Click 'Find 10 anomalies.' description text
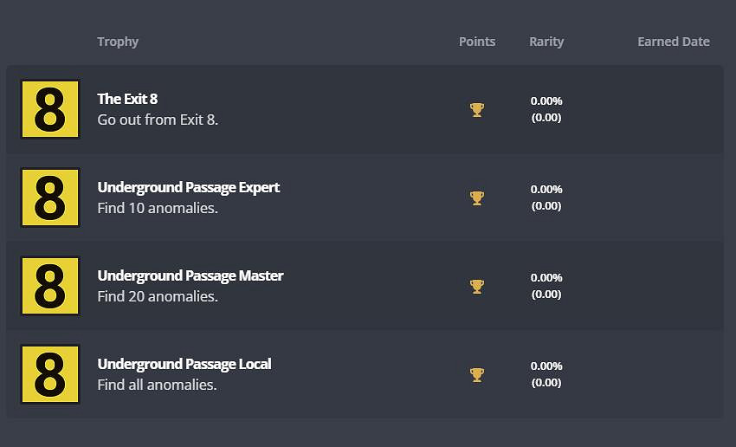Image resolution: width=736 pixels, height=447 pixels. pyautogui.click(x=157, y=208)
